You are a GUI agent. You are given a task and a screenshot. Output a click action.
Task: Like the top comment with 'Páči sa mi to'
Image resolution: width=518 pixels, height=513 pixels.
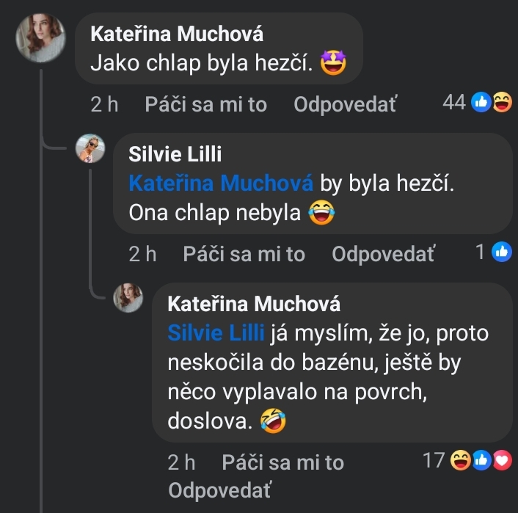205,104
